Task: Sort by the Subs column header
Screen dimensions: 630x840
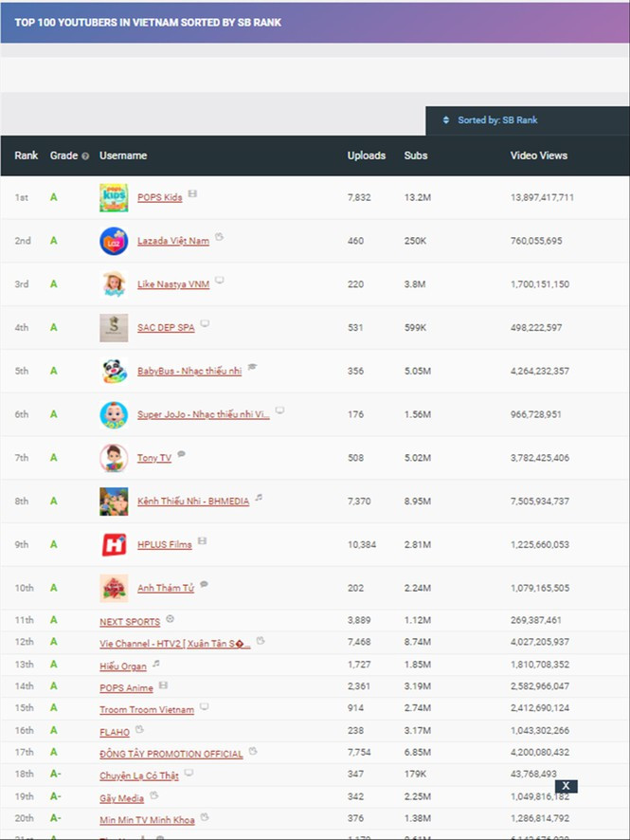Action: pos(415,155)
